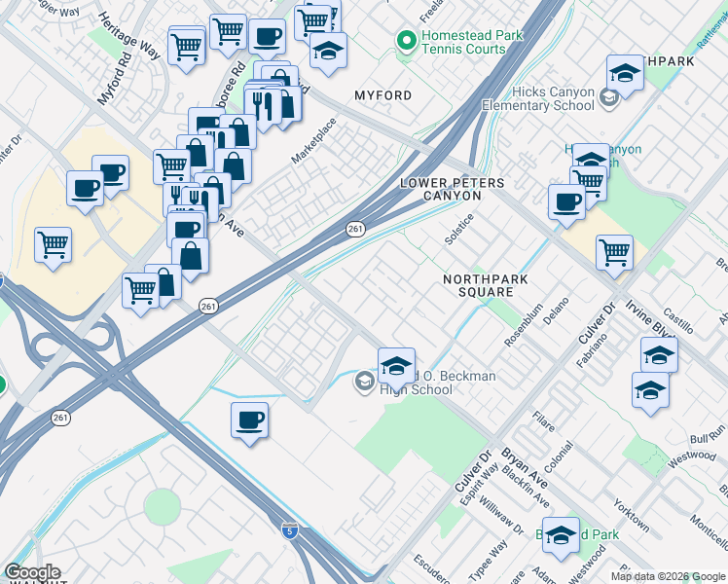Select the isolated coffee cup marker west of Beckman High School
728x584 pixels.
[249, 423]
